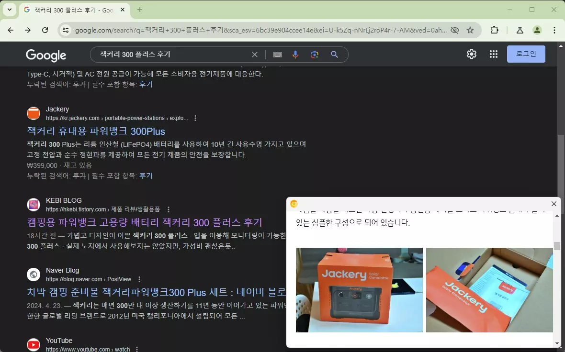Search by image with Google Lens
The height and width of the screenshot is (352, 565).
coord(315,55)
